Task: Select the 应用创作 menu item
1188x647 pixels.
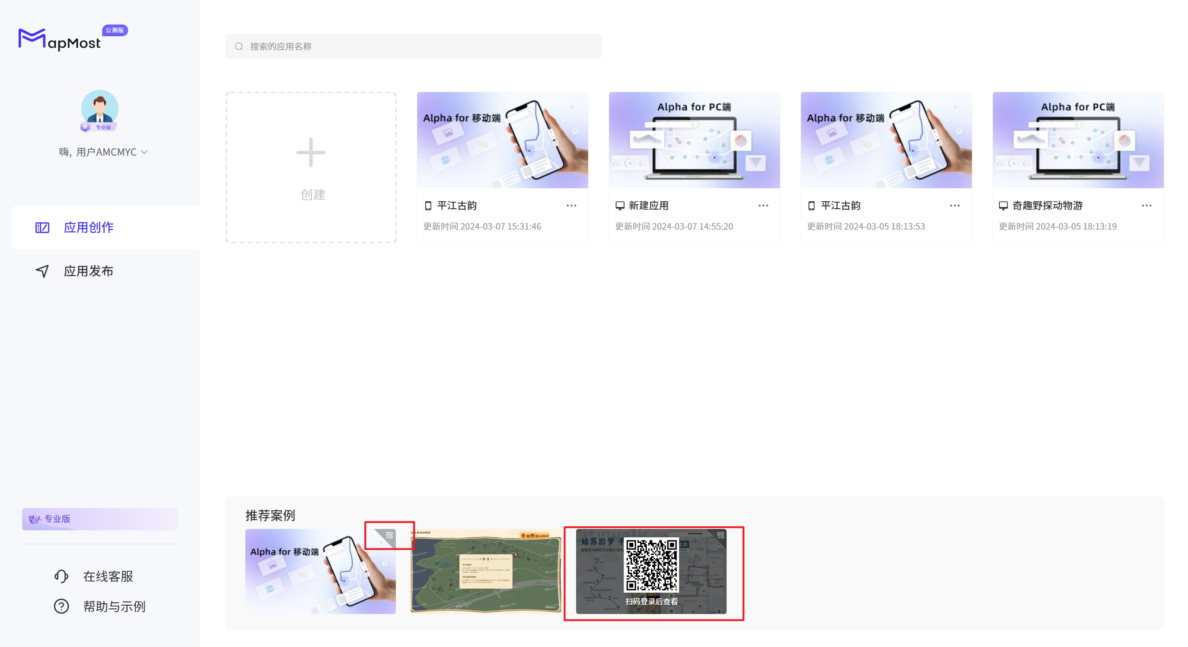Action: (x=106, y=227)
